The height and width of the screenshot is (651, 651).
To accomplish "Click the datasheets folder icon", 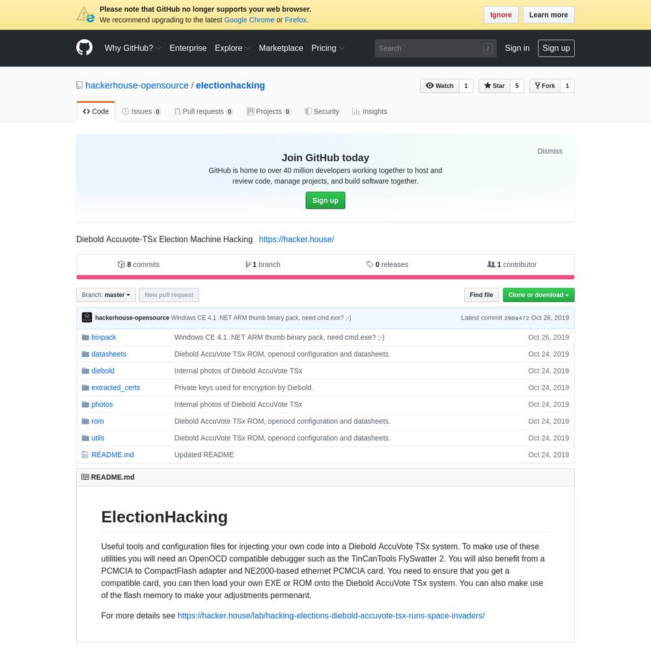I will [85, 354].
